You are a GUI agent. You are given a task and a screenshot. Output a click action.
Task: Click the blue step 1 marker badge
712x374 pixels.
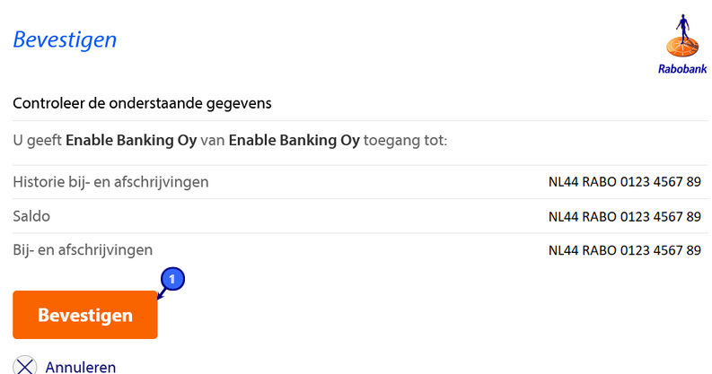(x=173, y=278)
